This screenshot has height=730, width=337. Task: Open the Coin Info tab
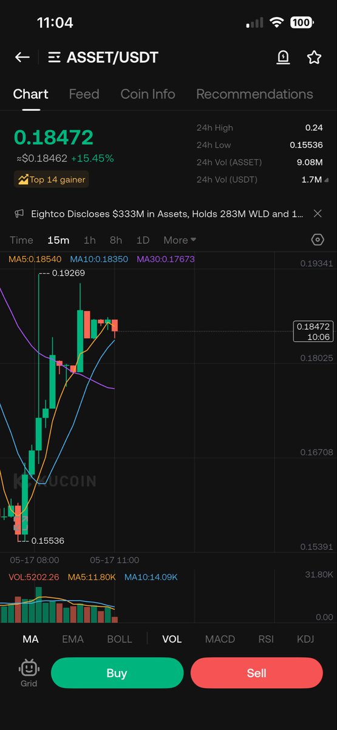tap(148, 94)
